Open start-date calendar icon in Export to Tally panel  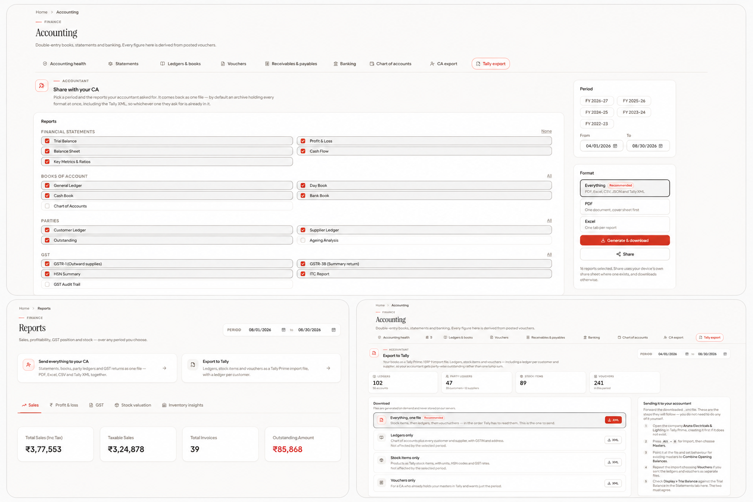click(687, 354)
